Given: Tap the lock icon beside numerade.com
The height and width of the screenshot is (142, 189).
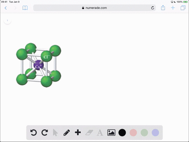Looking at the screenshot, I should point(83,8).
